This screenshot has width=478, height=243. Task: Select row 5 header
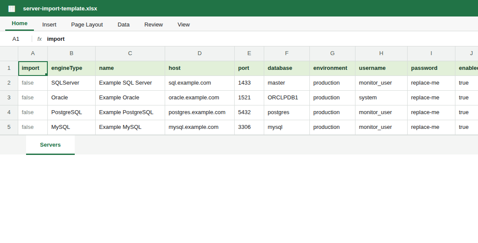(x=9, y=127)
